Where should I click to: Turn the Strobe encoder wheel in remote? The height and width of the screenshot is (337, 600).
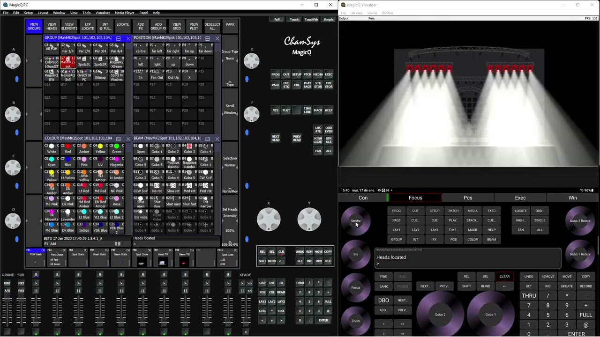356,221
